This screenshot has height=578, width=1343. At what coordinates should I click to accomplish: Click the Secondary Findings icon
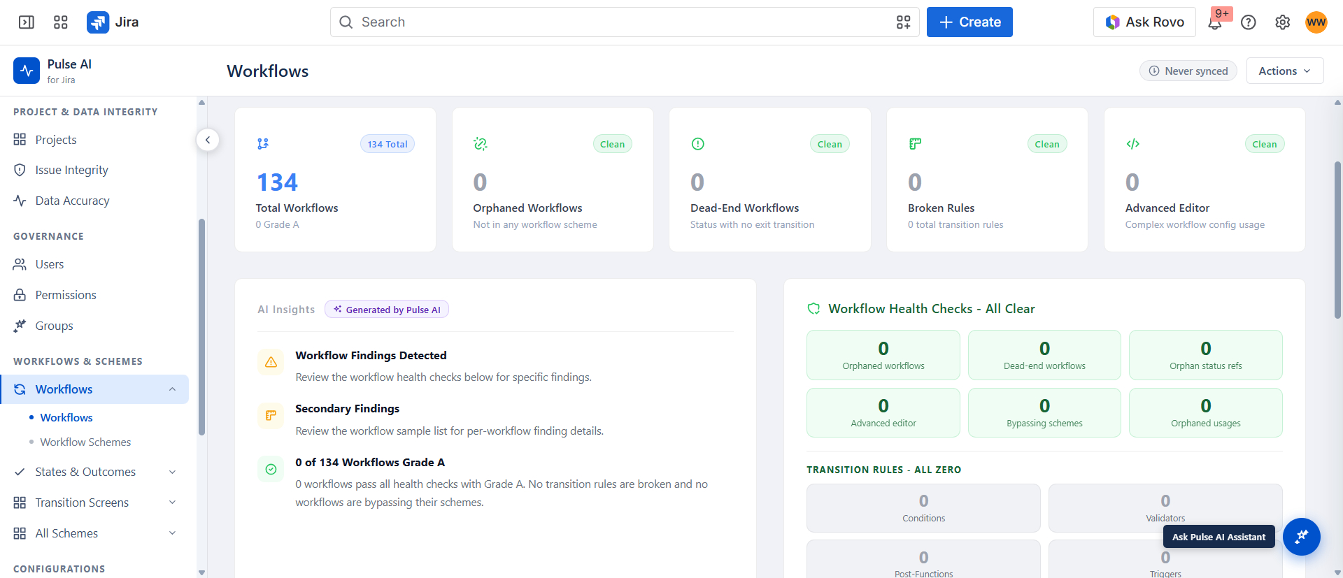point(271,416)
